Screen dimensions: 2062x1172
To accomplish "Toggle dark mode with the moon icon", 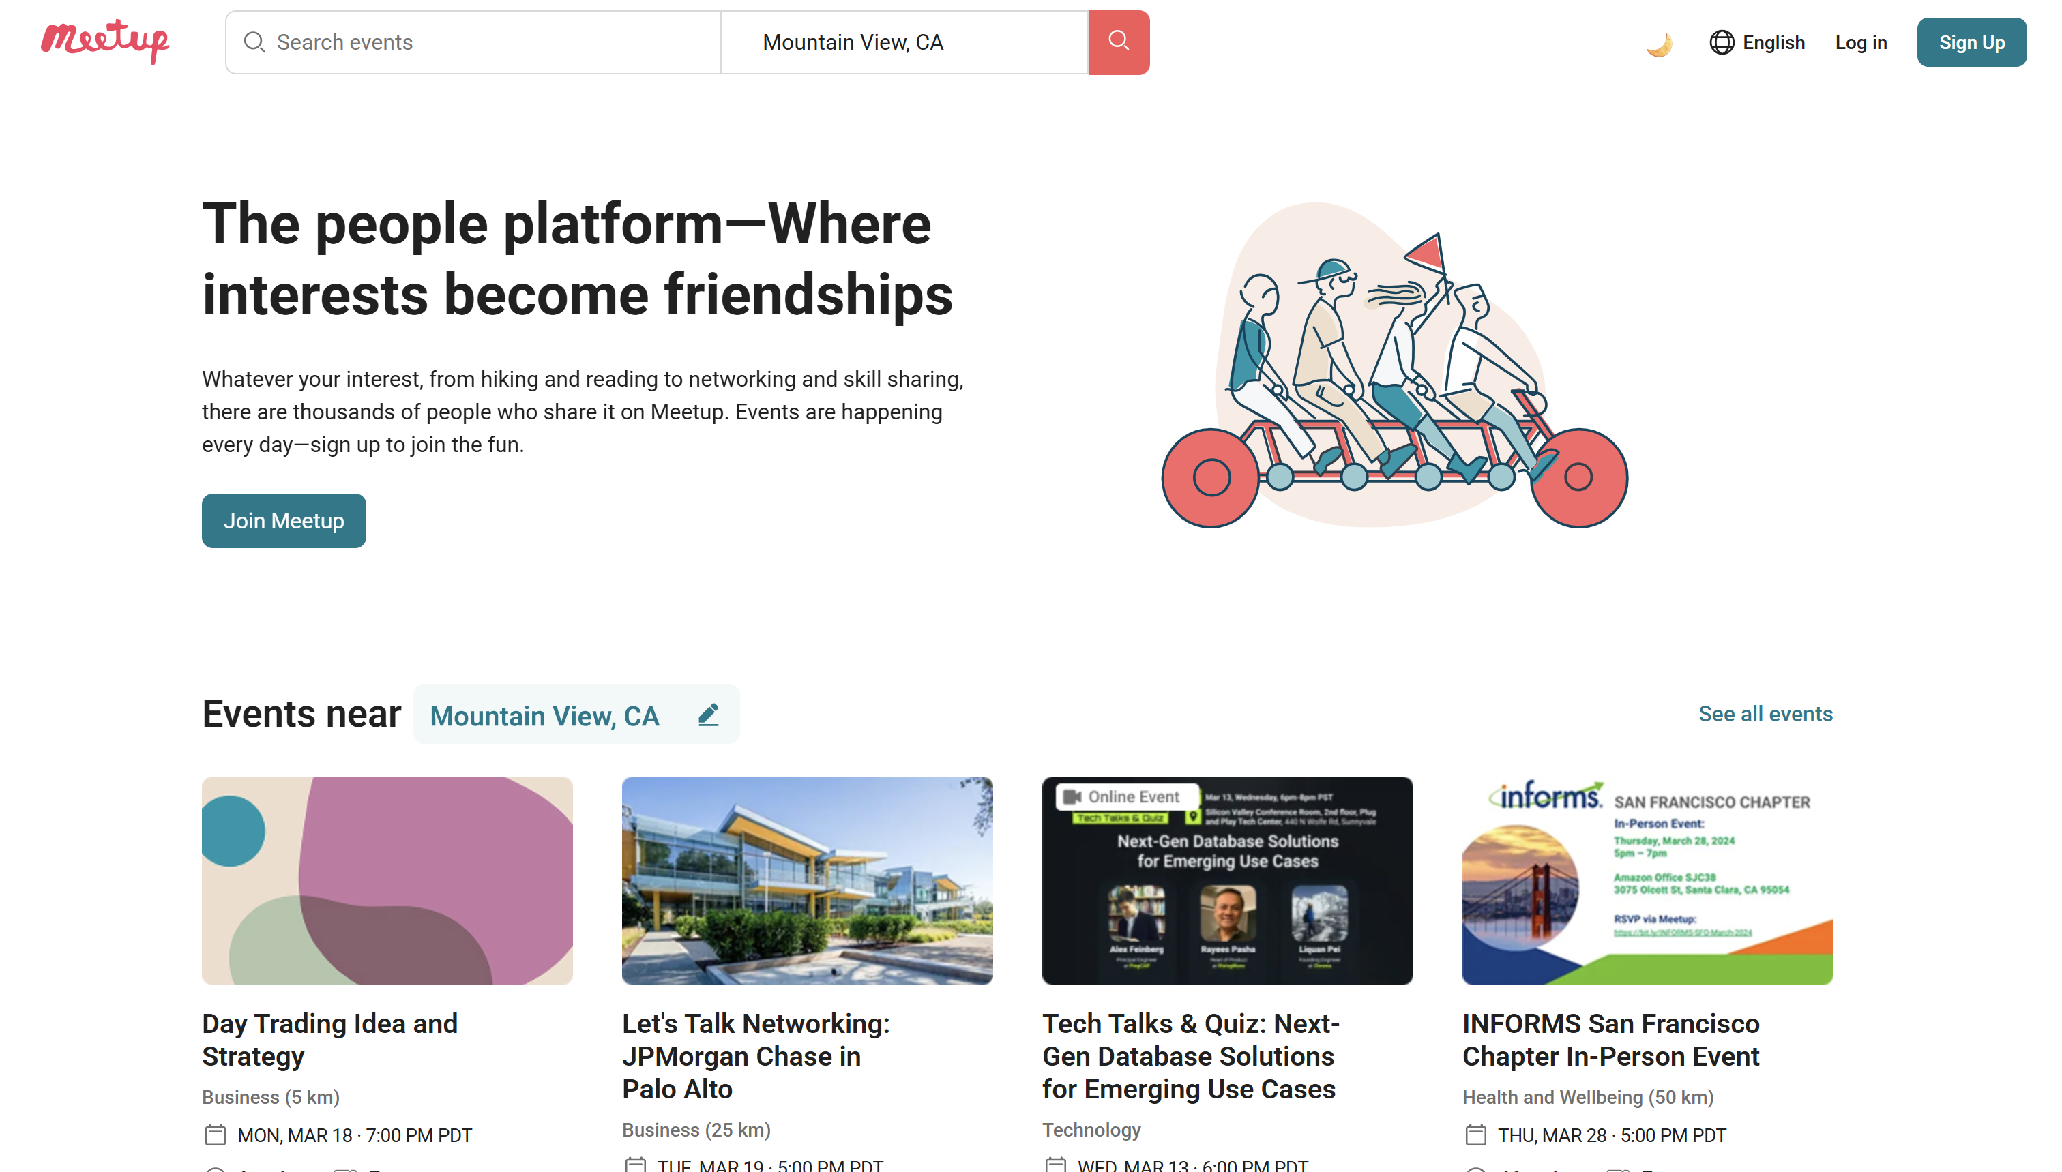I will (x=1659, y=44).
